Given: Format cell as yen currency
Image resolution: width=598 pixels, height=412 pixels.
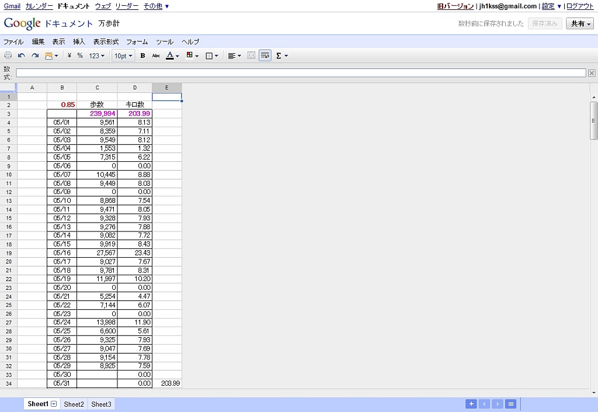Looking at the screenshot, I should [x=69, y=56].
